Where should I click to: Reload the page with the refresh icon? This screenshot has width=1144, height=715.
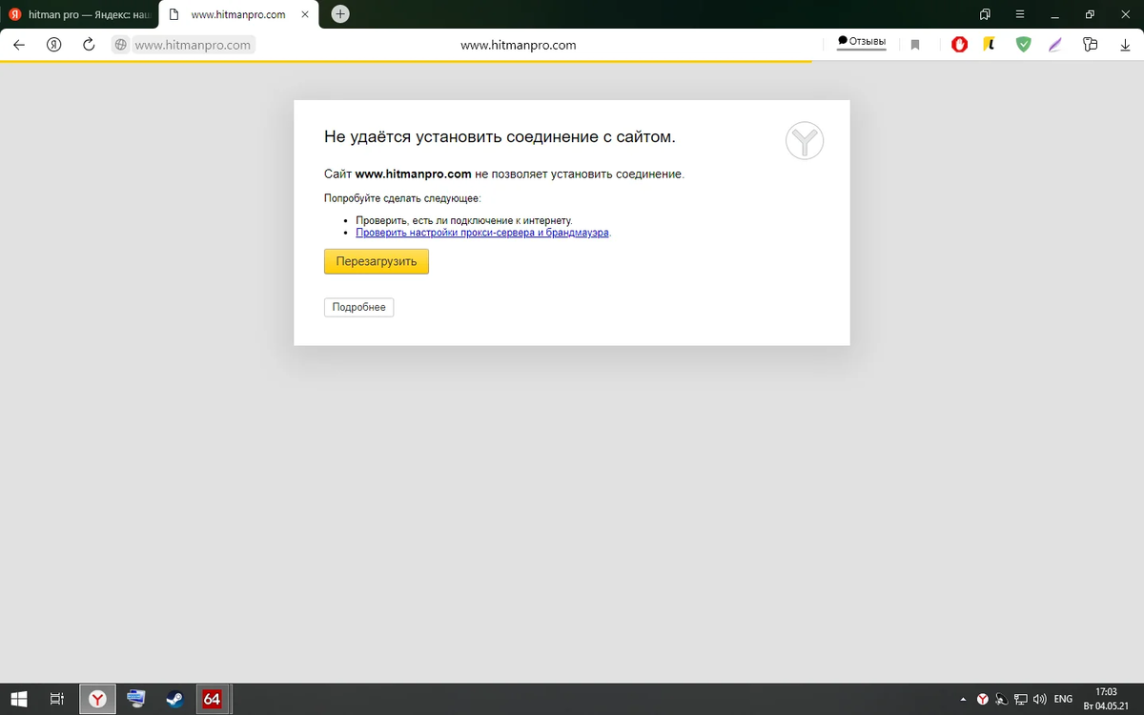coord(89,45)
